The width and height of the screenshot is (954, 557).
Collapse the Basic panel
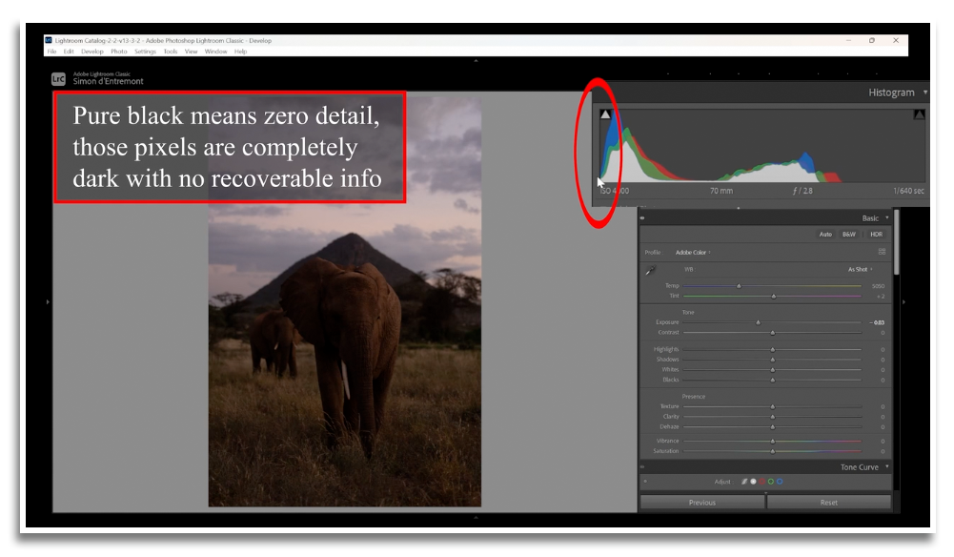pos(887,217)
